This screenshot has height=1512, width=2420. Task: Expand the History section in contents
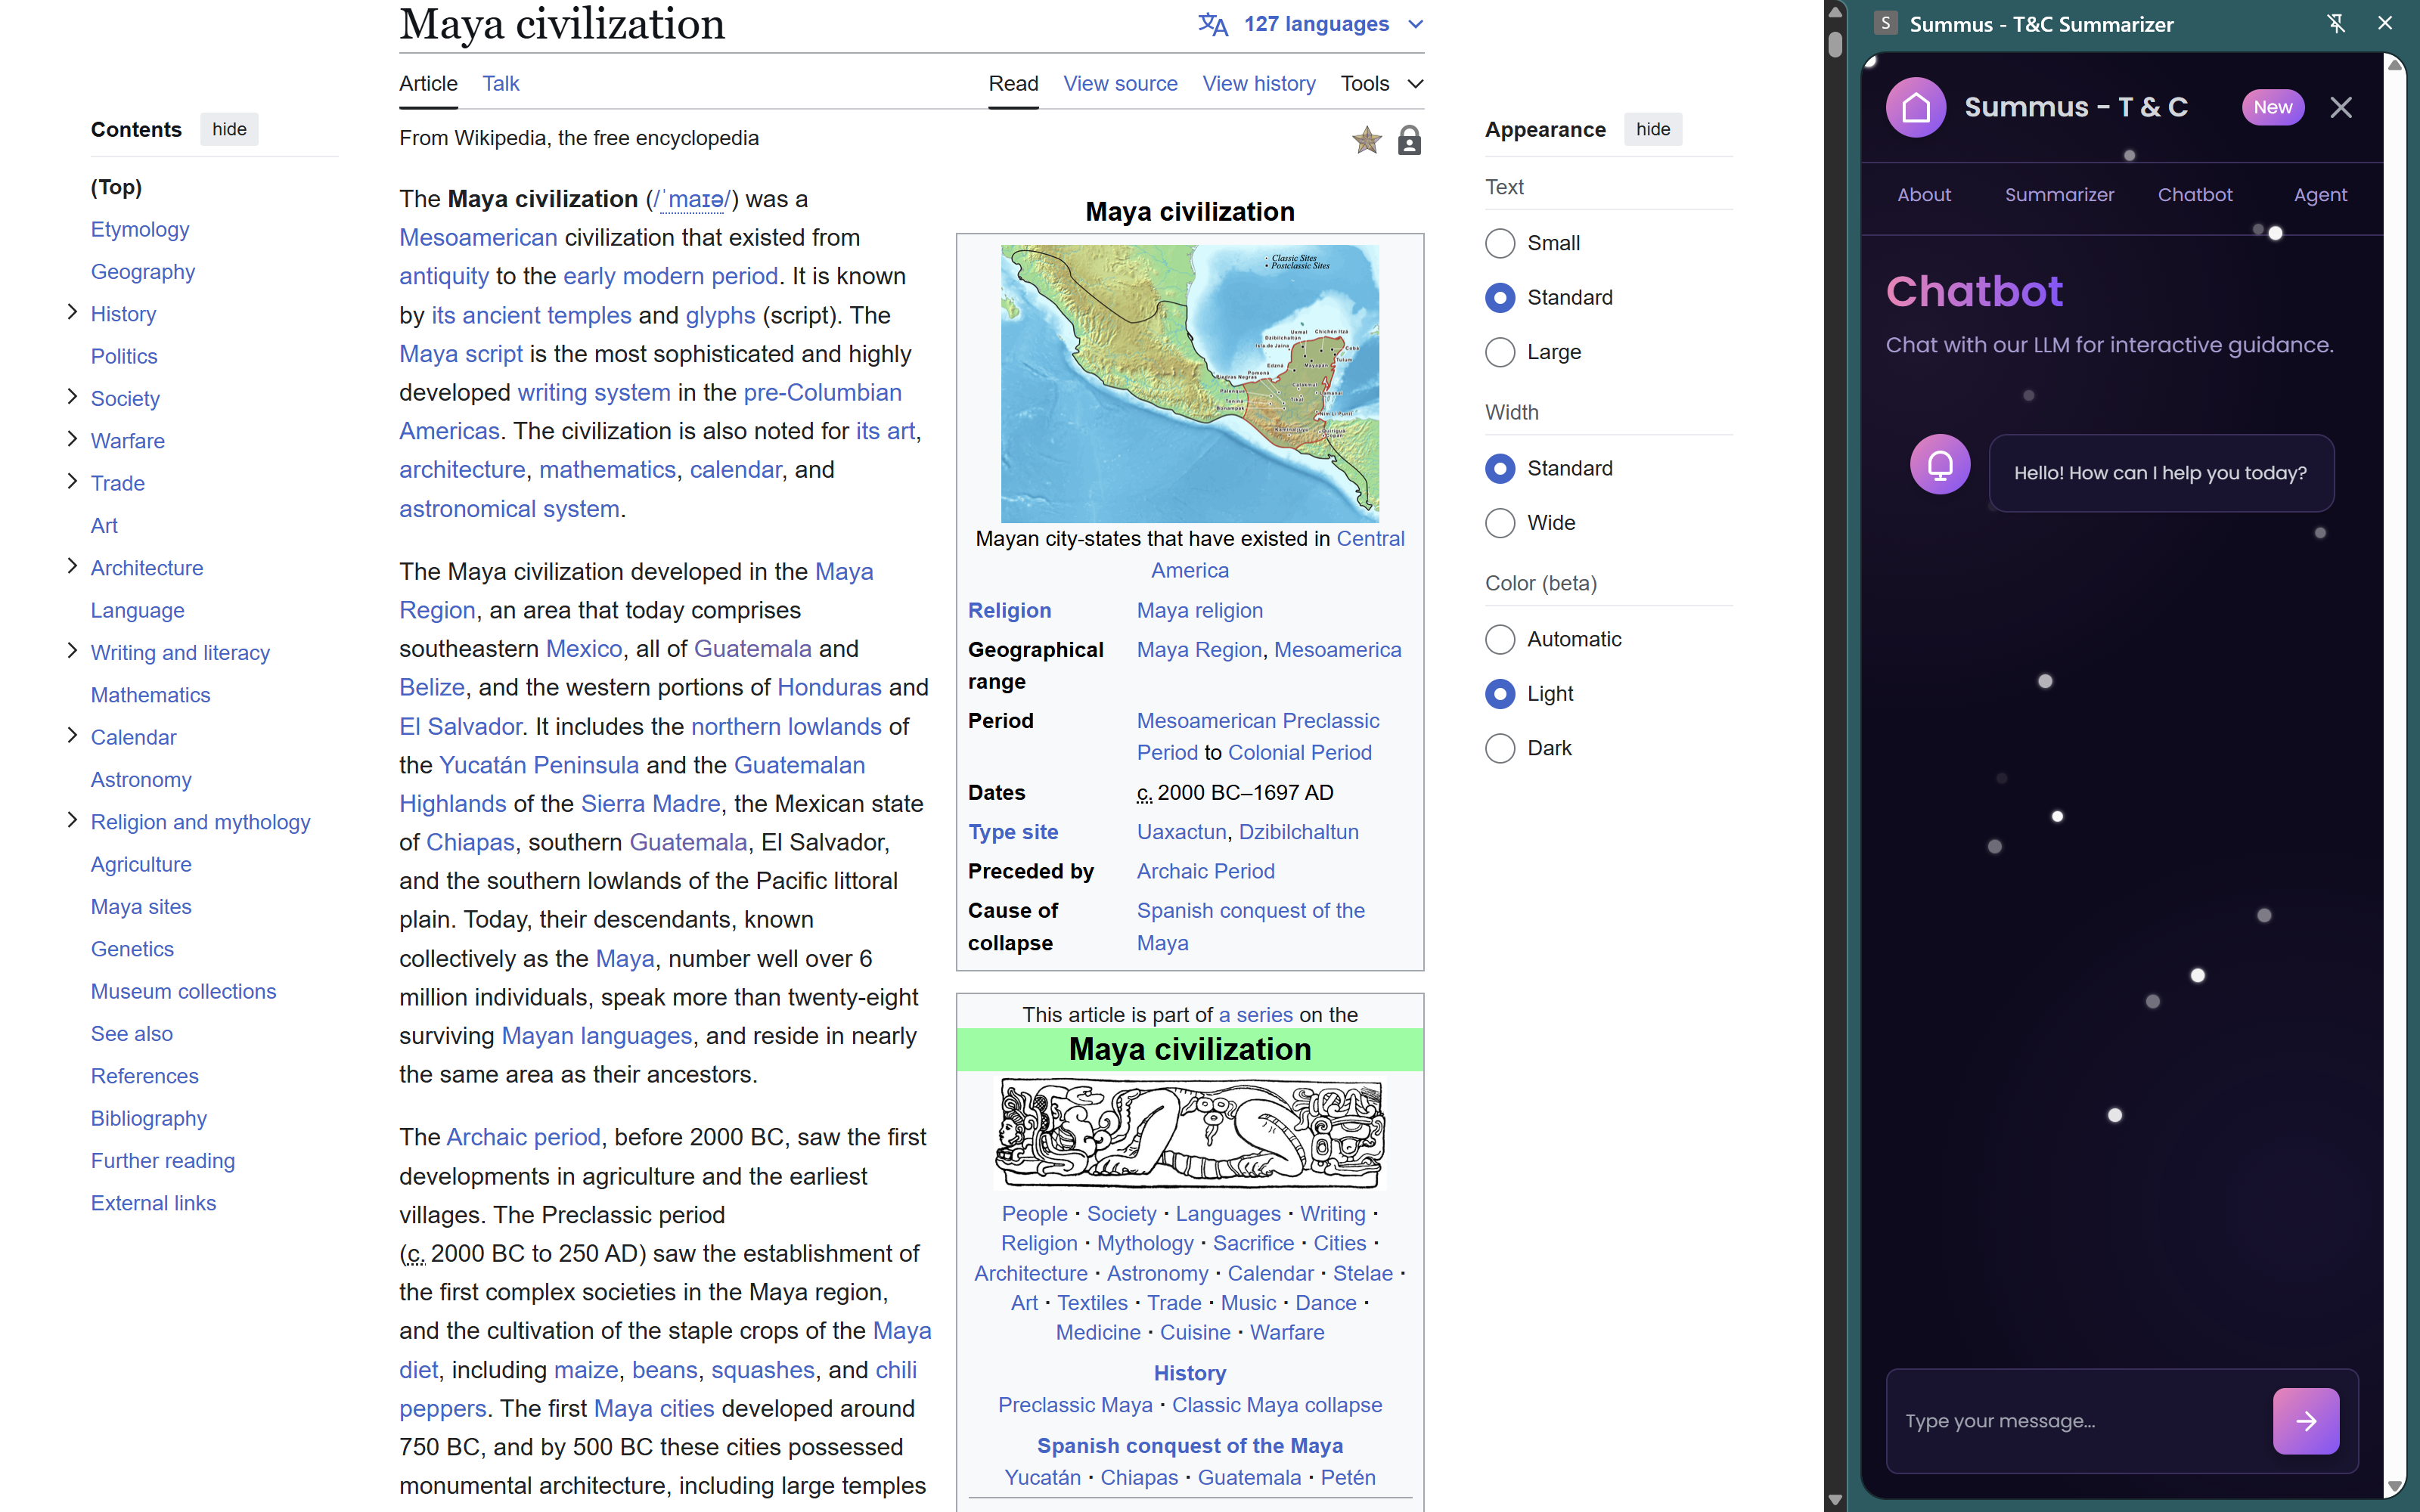72,313
